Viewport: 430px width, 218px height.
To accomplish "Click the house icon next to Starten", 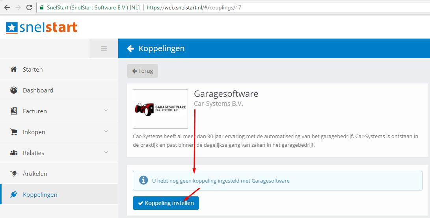I will point(14,69).
